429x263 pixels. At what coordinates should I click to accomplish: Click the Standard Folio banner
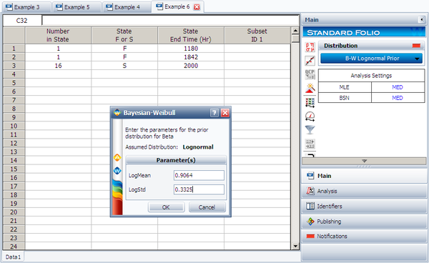(364, 33)
